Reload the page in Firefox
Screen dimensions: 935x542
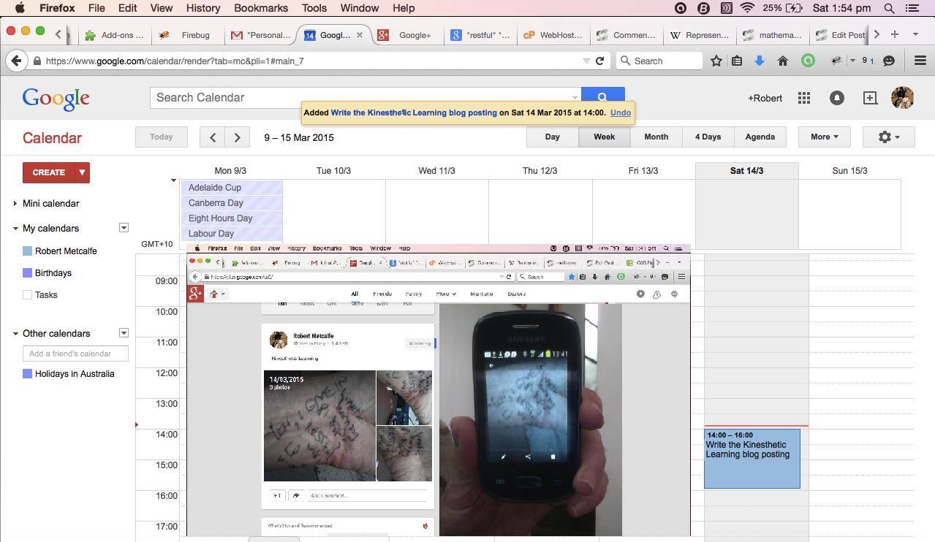[600, 61]
